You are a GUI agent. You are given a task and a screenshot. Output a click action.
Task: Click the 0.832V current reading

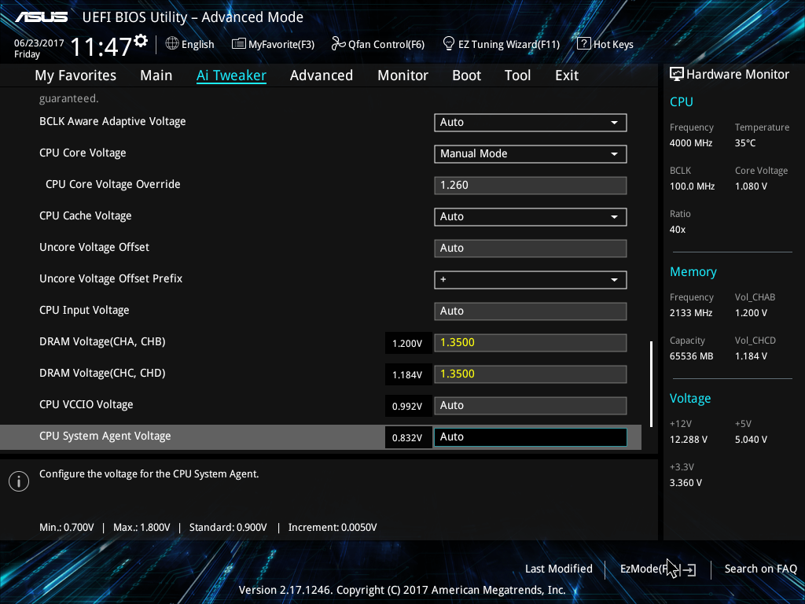(408, 437)
